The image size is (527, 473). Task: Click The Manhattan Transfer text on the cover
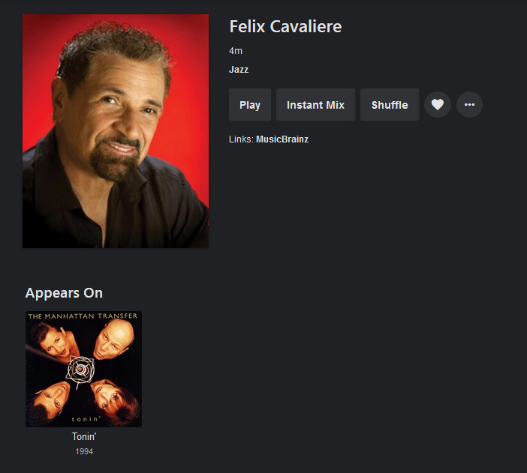(x=83, y=316)
